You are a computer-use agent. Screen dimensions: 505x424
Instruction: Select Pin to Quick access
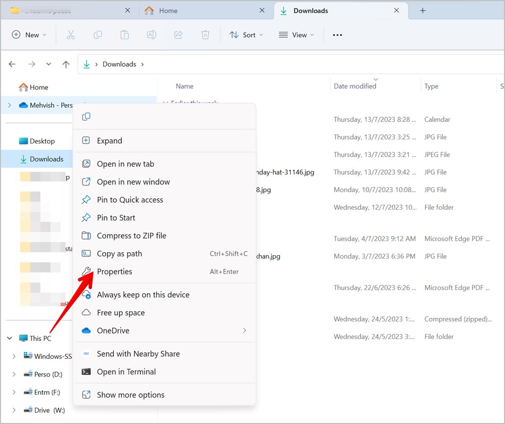click(x=165, y=200)
